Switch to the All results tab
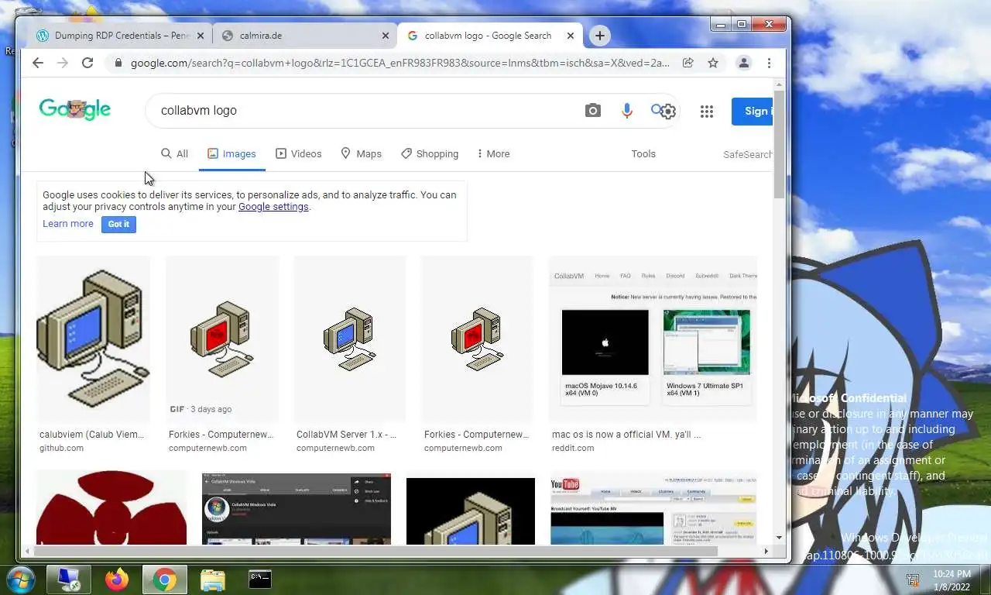This screenshot has height=595, width=991. (x=174, y=154)
